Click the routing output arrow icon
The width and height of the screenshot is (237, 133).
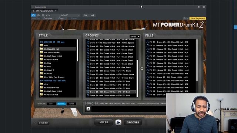(92, 15)
